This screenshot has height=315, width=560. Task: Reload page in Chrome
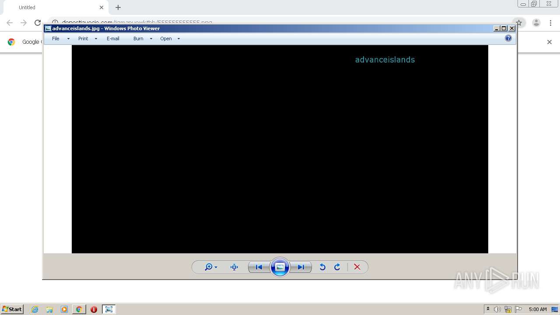coord(38,23)
